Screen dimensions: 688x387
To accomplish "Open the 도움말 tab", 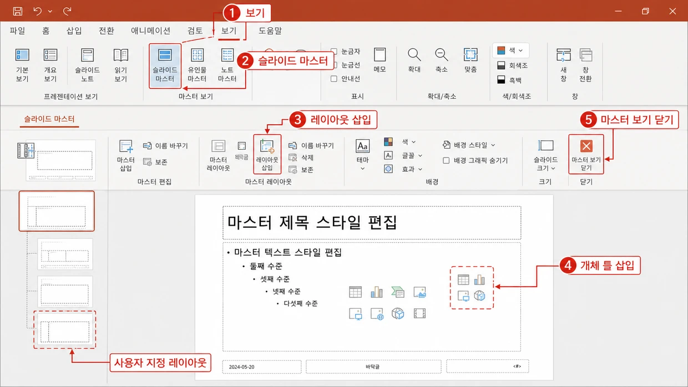I will 270,31.
